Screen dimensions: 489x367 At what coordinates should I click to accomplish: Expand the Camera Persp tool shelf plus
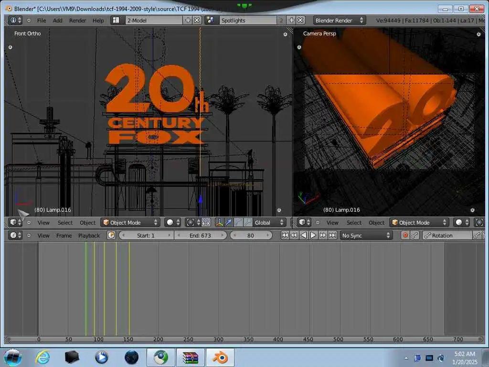299,47
